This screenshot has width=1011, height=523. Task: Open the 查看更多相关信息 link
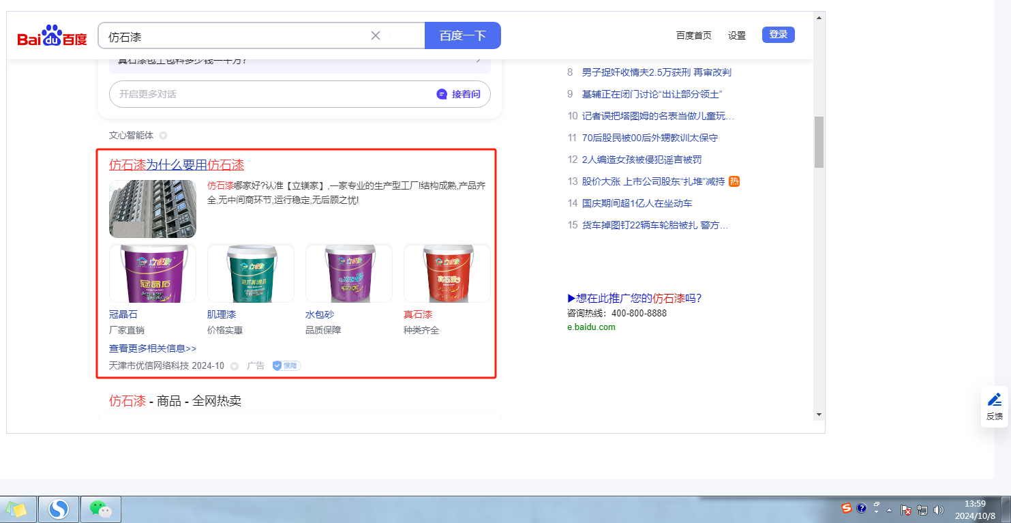153,348
